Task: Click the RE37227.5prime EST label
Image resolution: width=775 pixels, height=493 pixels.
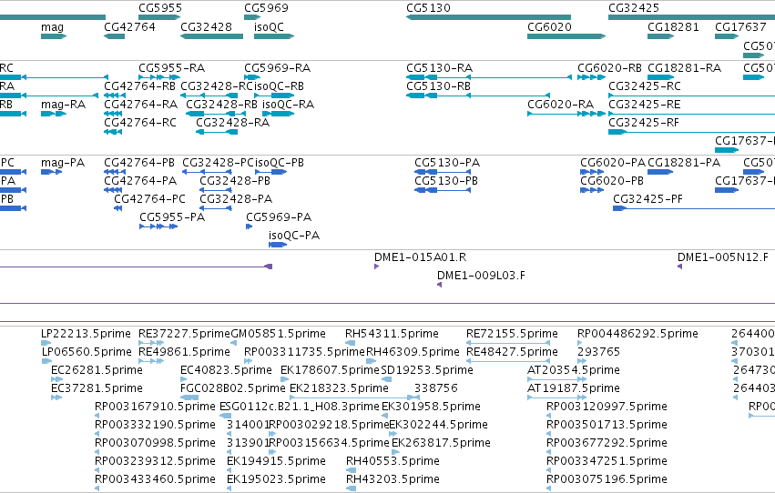Action: coord(184,334)
